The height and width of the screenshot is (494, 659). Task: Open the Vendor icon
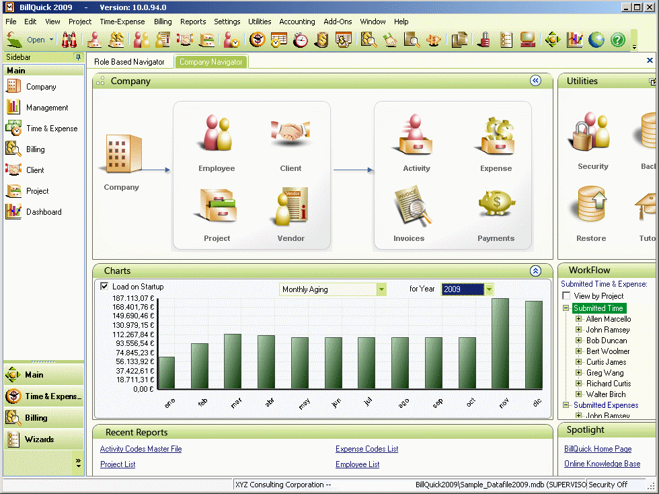click(290, 206)
